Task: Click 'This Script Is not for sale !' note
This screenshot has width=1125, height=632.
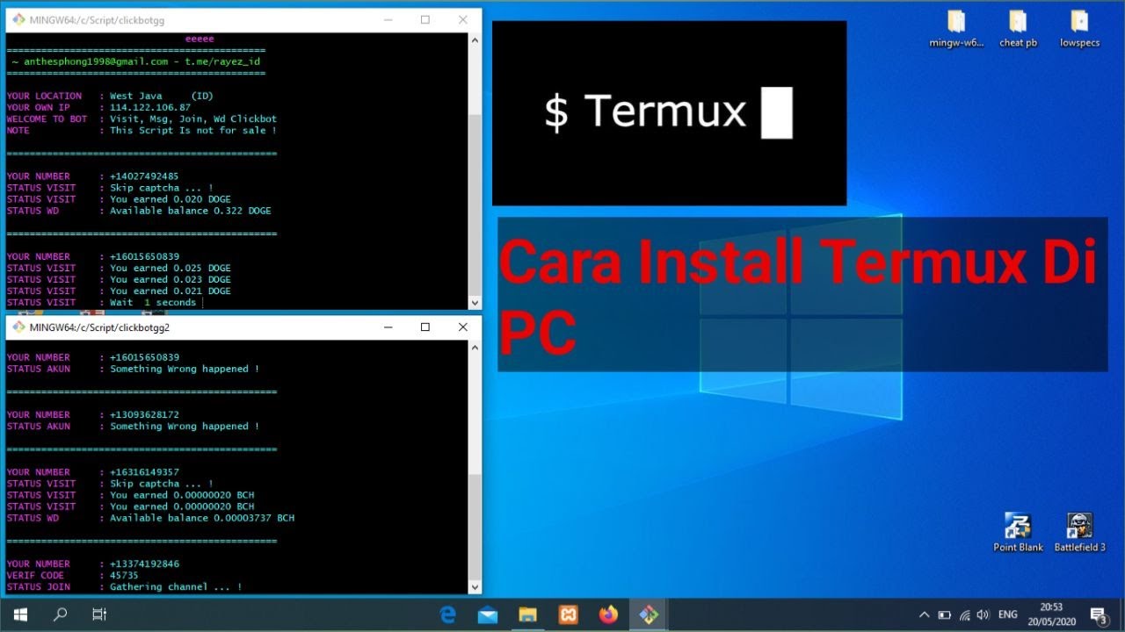Action: (x=193, y=130)
